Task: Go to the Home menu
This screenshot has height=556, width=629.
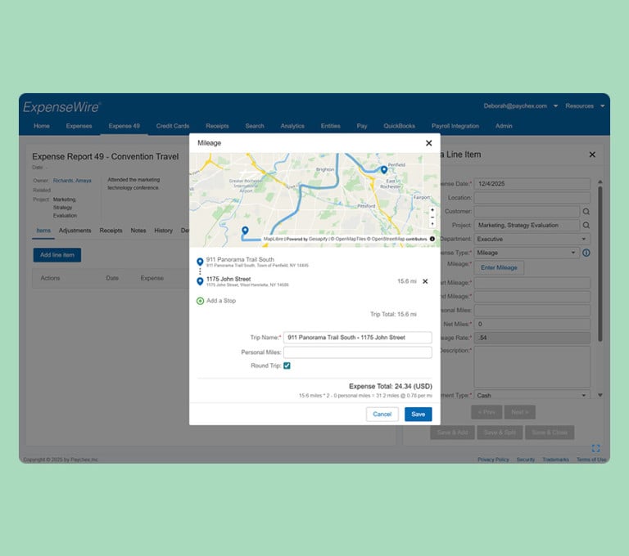Action: [x=42, y=126]
